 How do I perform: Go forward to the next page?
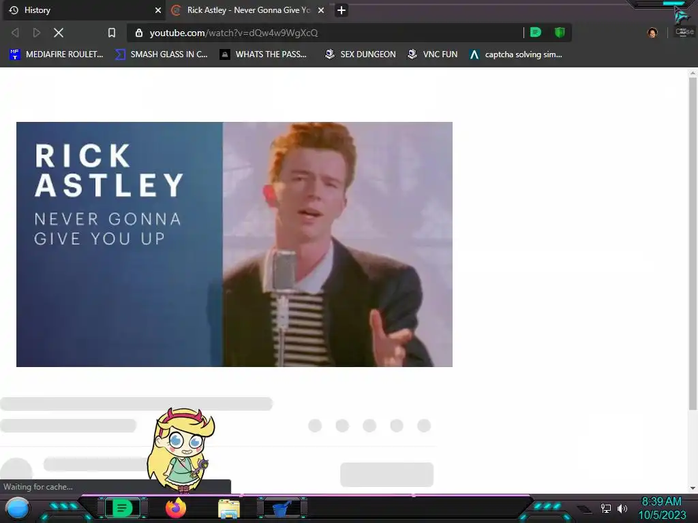tap(37, 33)
